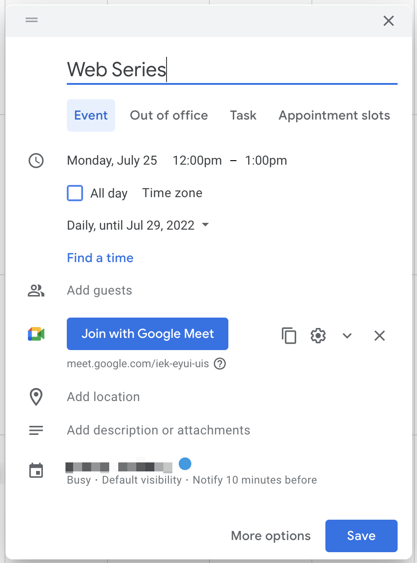Image resolution: width=417 pixels, height=563 pixels.
Task: Click the Meet link help icon
Action: [220, 364]
